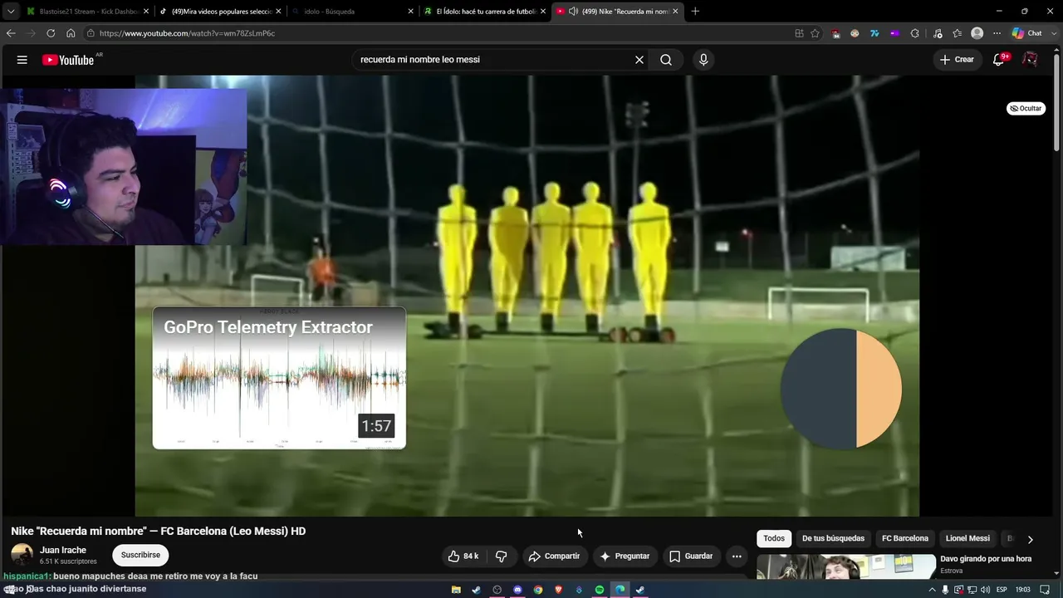Image resolution: width=1063 pixels, height=598 pixels.
Task: Open the YouTube hamburger guide menu
Action: [x=22, y=60]
